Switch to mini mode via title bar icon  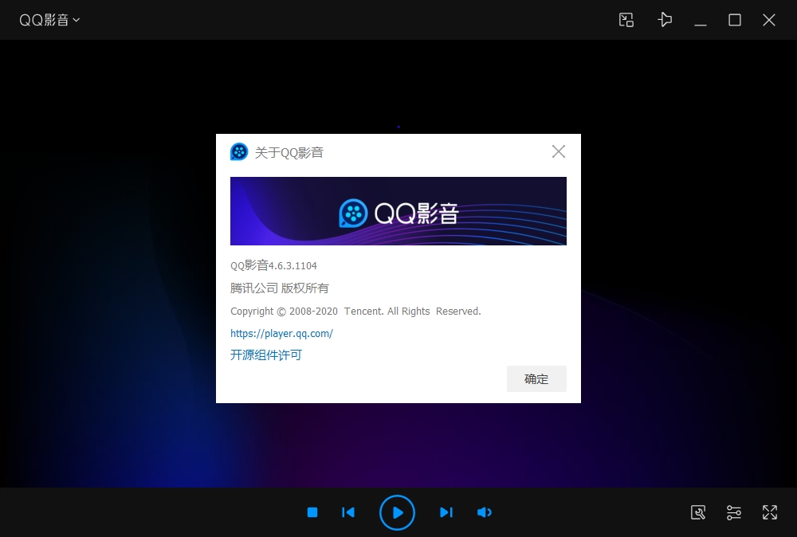626,20
